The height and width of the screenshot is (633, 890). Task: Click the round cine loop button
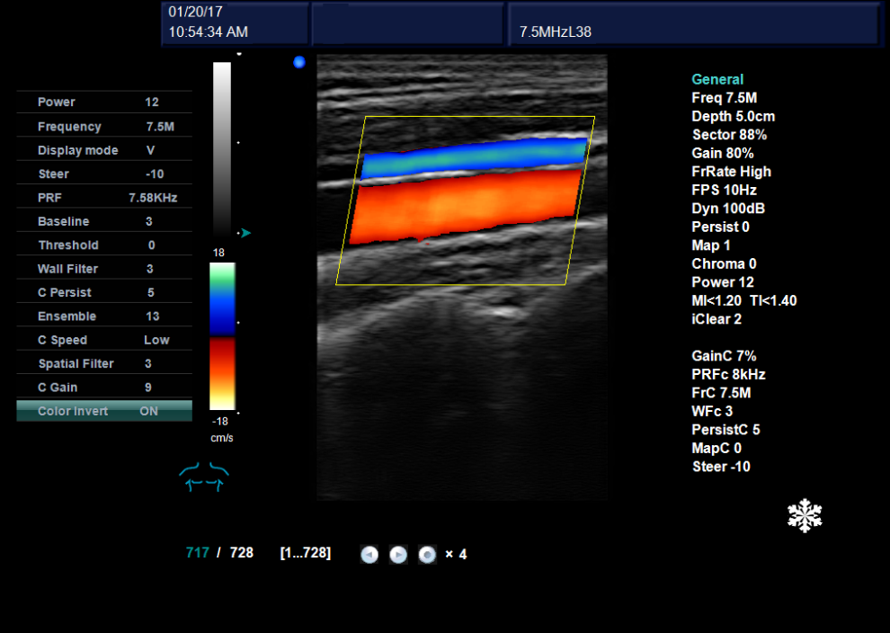[x=427, y=554]
